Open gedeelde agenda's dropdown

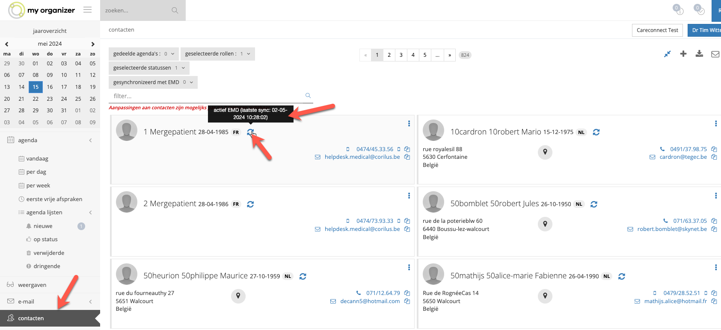[144, 54]
